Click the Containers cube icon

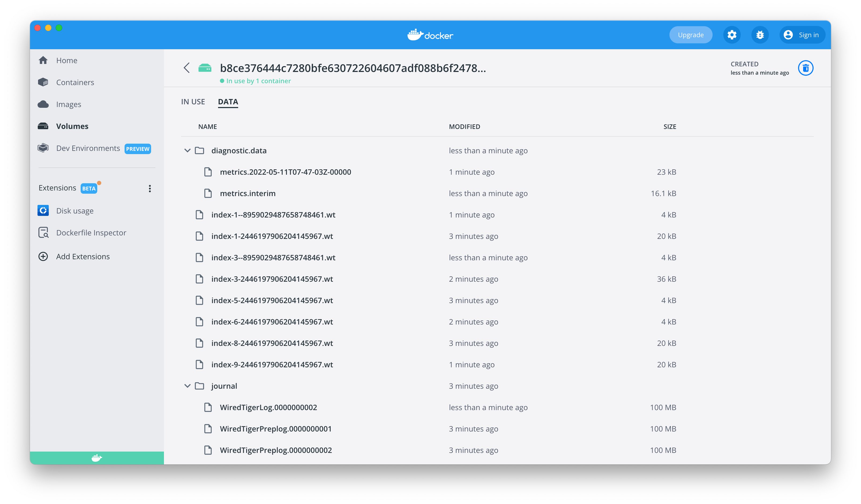click(43, 82)
